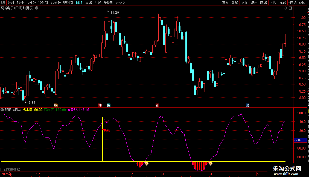Click the 92.87 axis value tag

pos(300,140)
